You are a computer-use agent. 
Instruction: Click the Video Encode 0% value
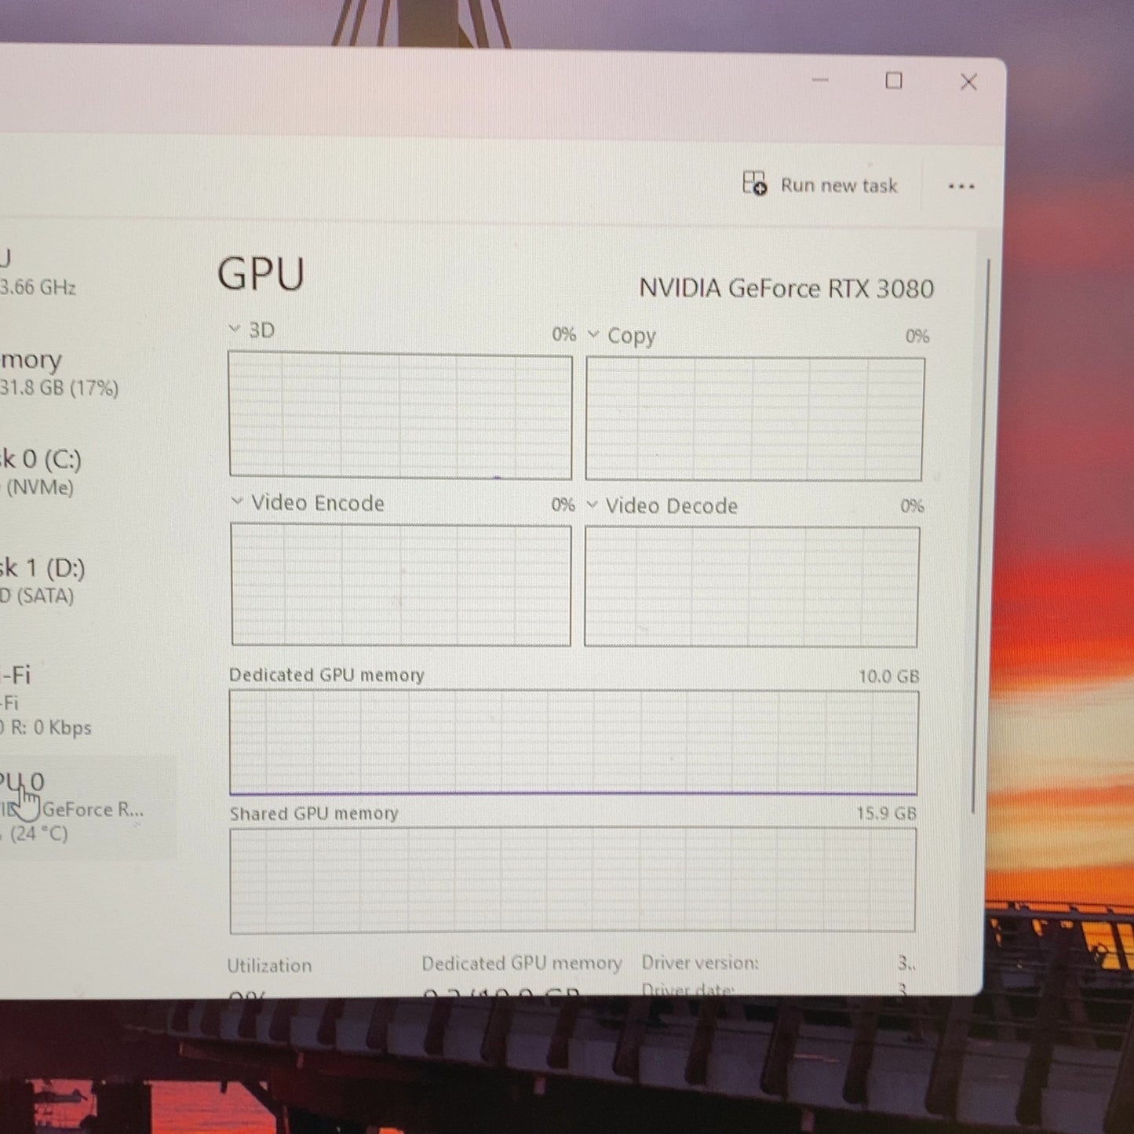pyautogui.click(x=563, y=505)
